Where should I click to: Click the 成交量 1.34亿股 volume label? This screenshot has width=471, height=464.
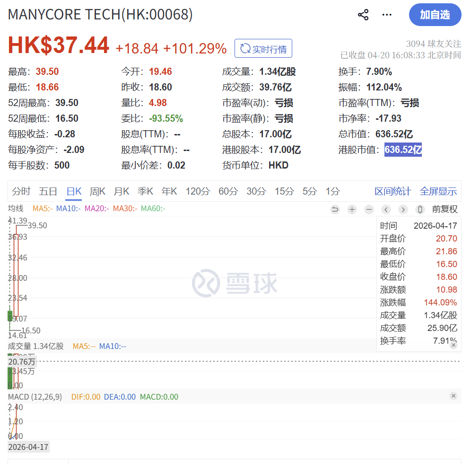[36, 347]
